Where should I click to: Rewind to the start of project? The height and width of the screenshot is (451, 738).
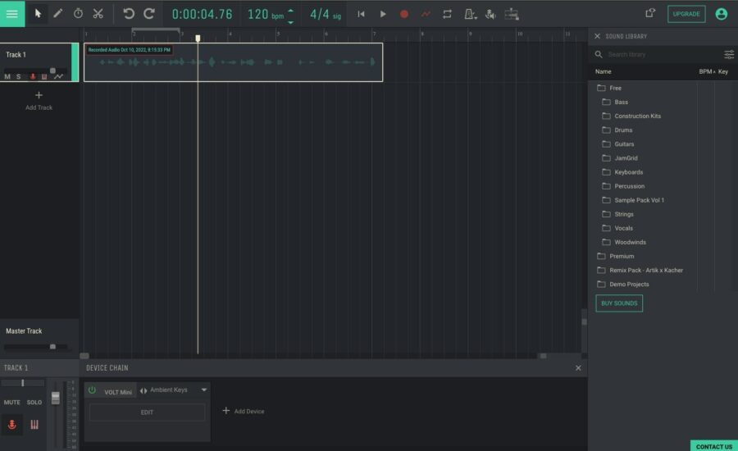pyautogui.click(x=361, y=14)
